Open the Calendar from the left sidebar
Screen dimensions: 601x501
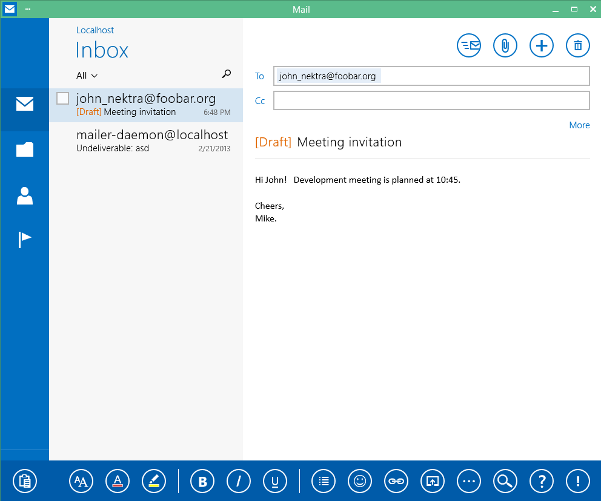click(x=25, y=149)
